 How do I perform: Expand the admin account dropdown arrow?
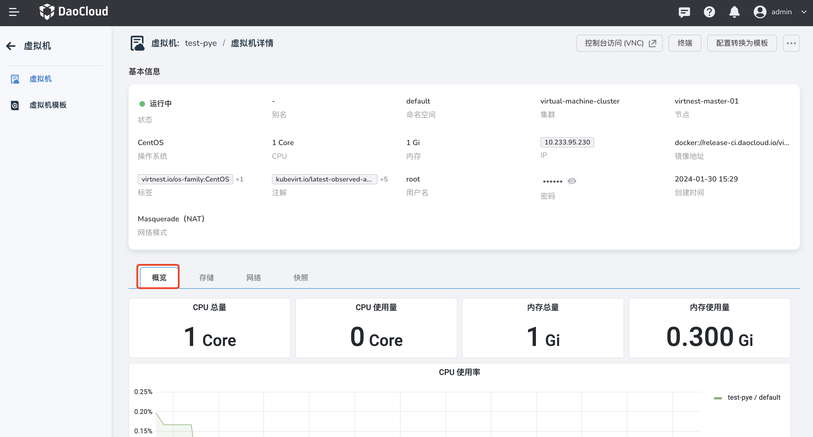pos(804,12)
